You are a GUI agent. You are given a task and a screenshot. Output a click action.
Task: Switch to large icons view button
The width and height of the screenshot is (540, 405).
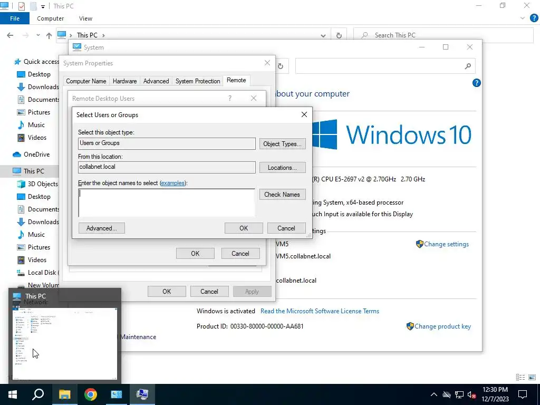click(532, 378)
